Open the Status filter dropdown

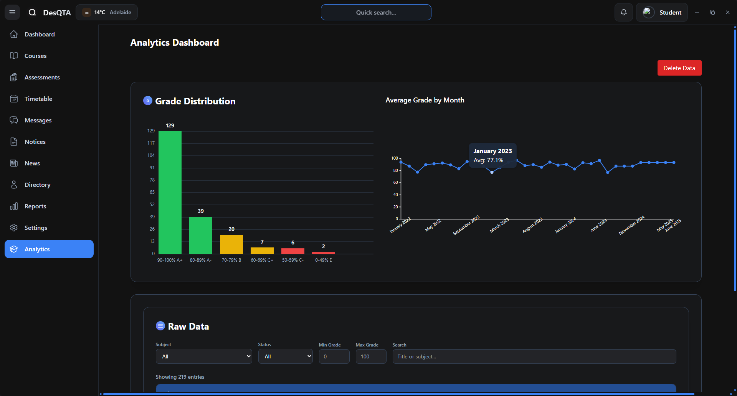tap(285, 356)
